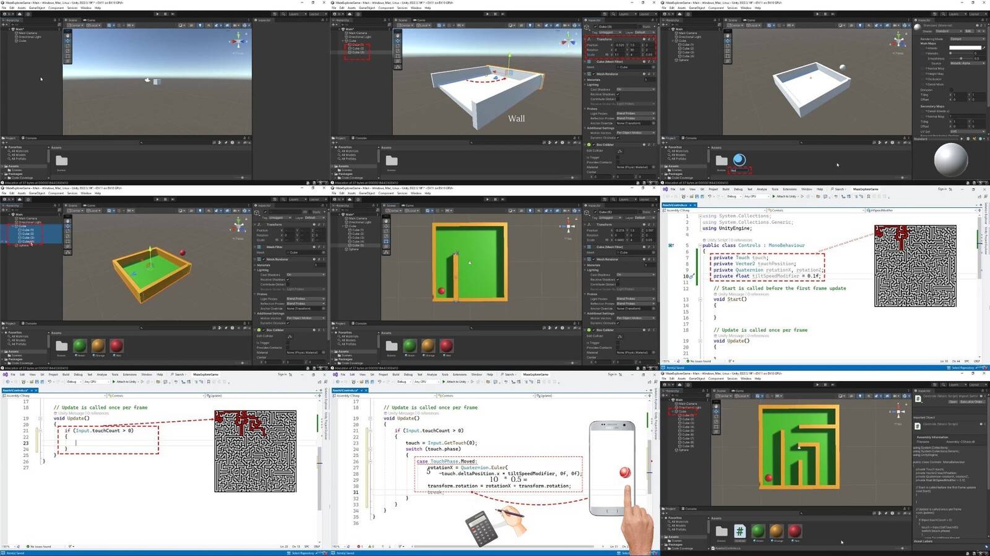
Task: Toggle Is Trigger in single-wall Unity inspector
Action: tap(618, 343)
